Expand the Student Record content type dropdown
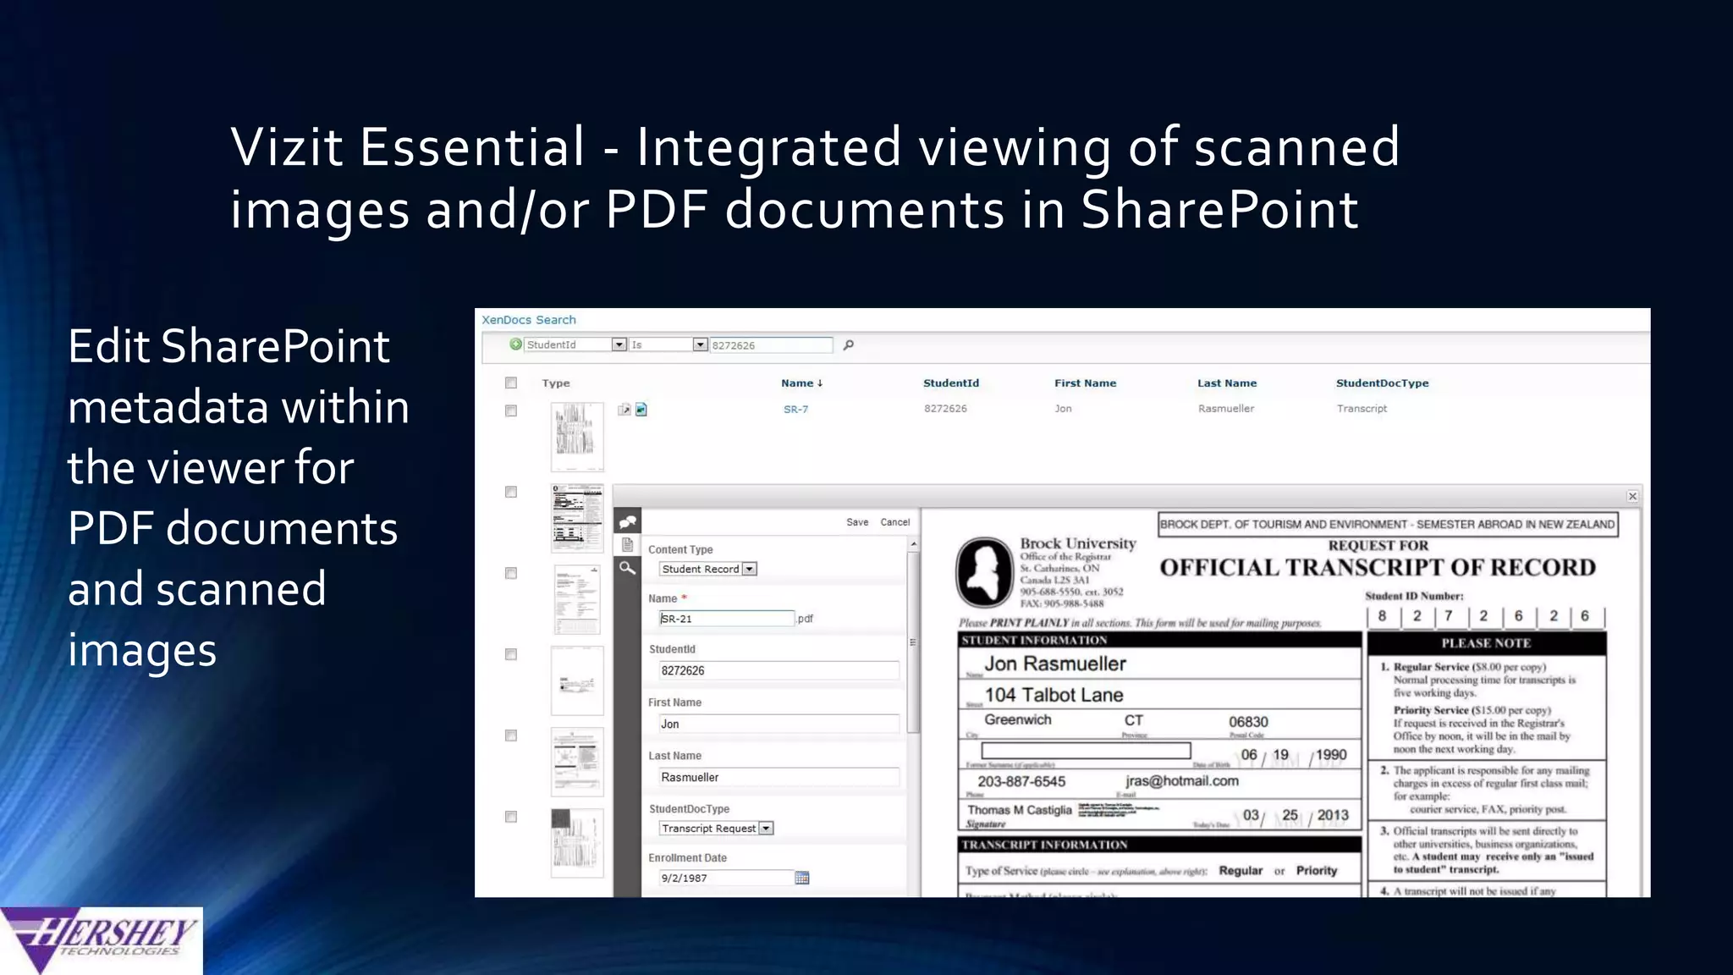The width and height of the screenshot is (1733, 975). (x=749, y=569)
